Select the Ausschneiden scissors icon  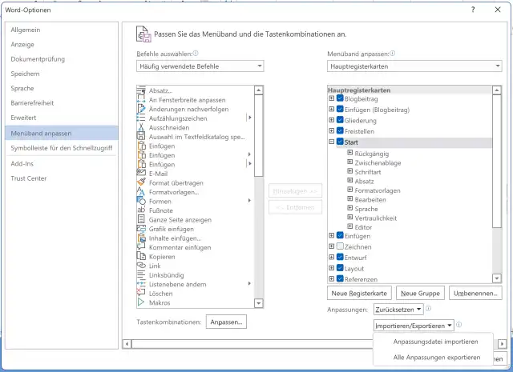141,127
